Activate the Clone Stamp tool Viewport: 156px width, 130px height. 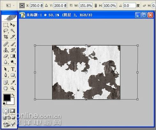click(x=6, y=50)
